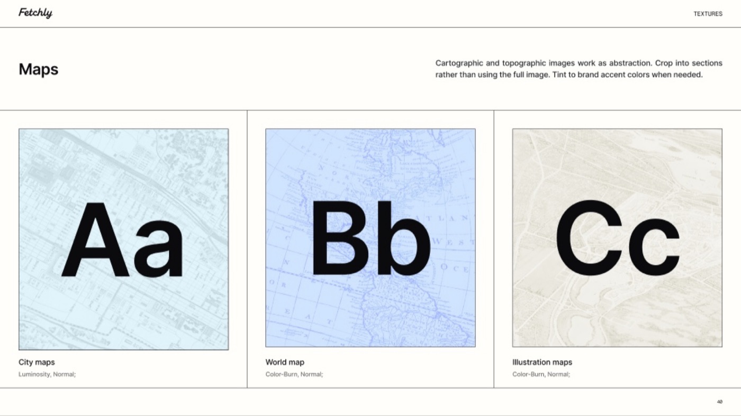Click the Fetchly logo
Screen dimensions: 741x416
(x=35, y=13)
